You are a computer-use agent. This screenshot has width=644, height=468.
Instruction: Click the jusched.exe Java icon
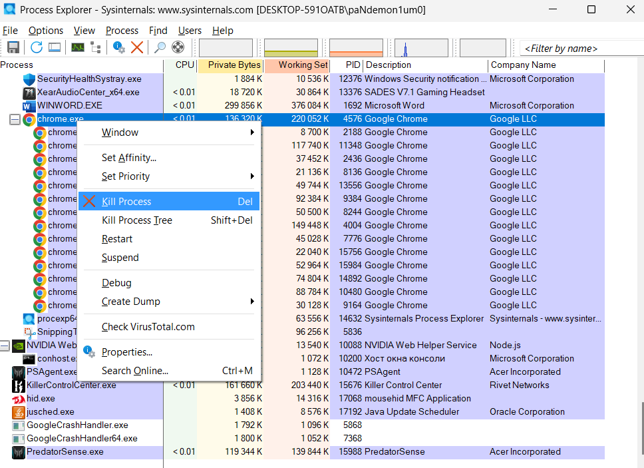coord(19,412)
